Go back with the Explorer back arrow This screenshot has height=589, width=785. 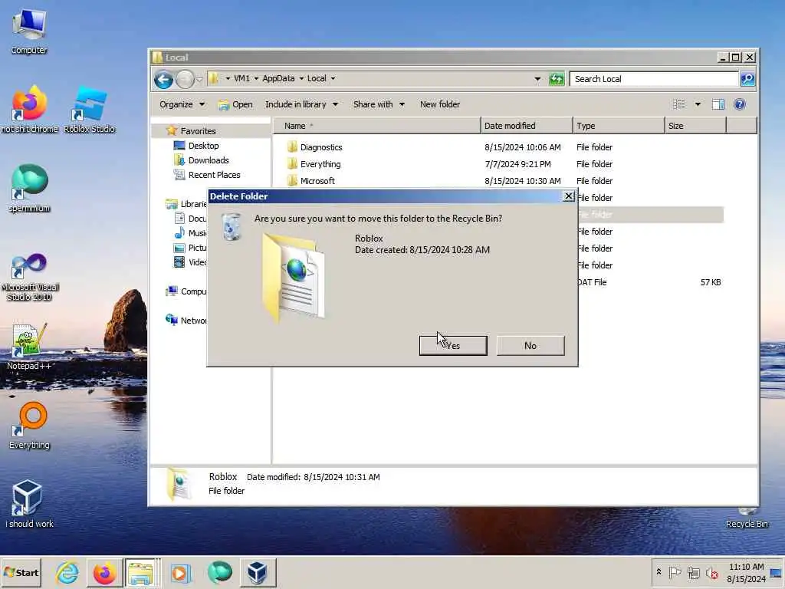[163, 79]
